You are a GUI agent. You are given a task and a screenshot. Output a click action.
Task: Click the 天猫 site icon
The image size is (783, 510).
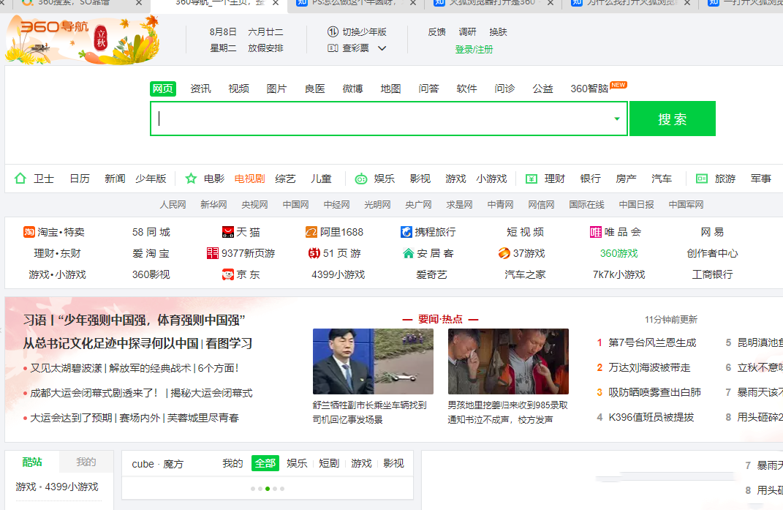[227, 232]
